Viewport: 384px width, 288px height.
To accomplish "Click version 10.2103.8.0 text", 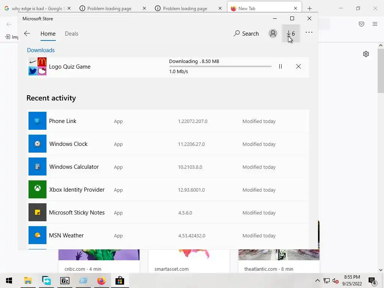I will 190,167.
